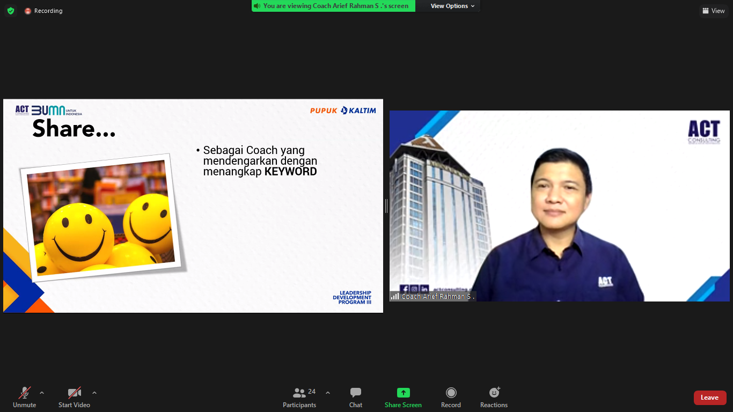Click the green Share Screen icon
Screen dimensions: 733x412
pyautogui.click(x=403, y=393)
